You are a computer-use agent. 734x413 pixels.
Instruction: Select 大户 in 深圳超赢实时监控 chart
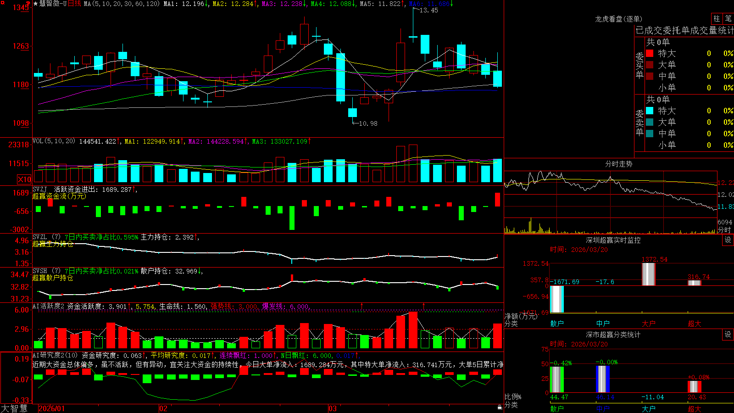[x=649, y=324]
